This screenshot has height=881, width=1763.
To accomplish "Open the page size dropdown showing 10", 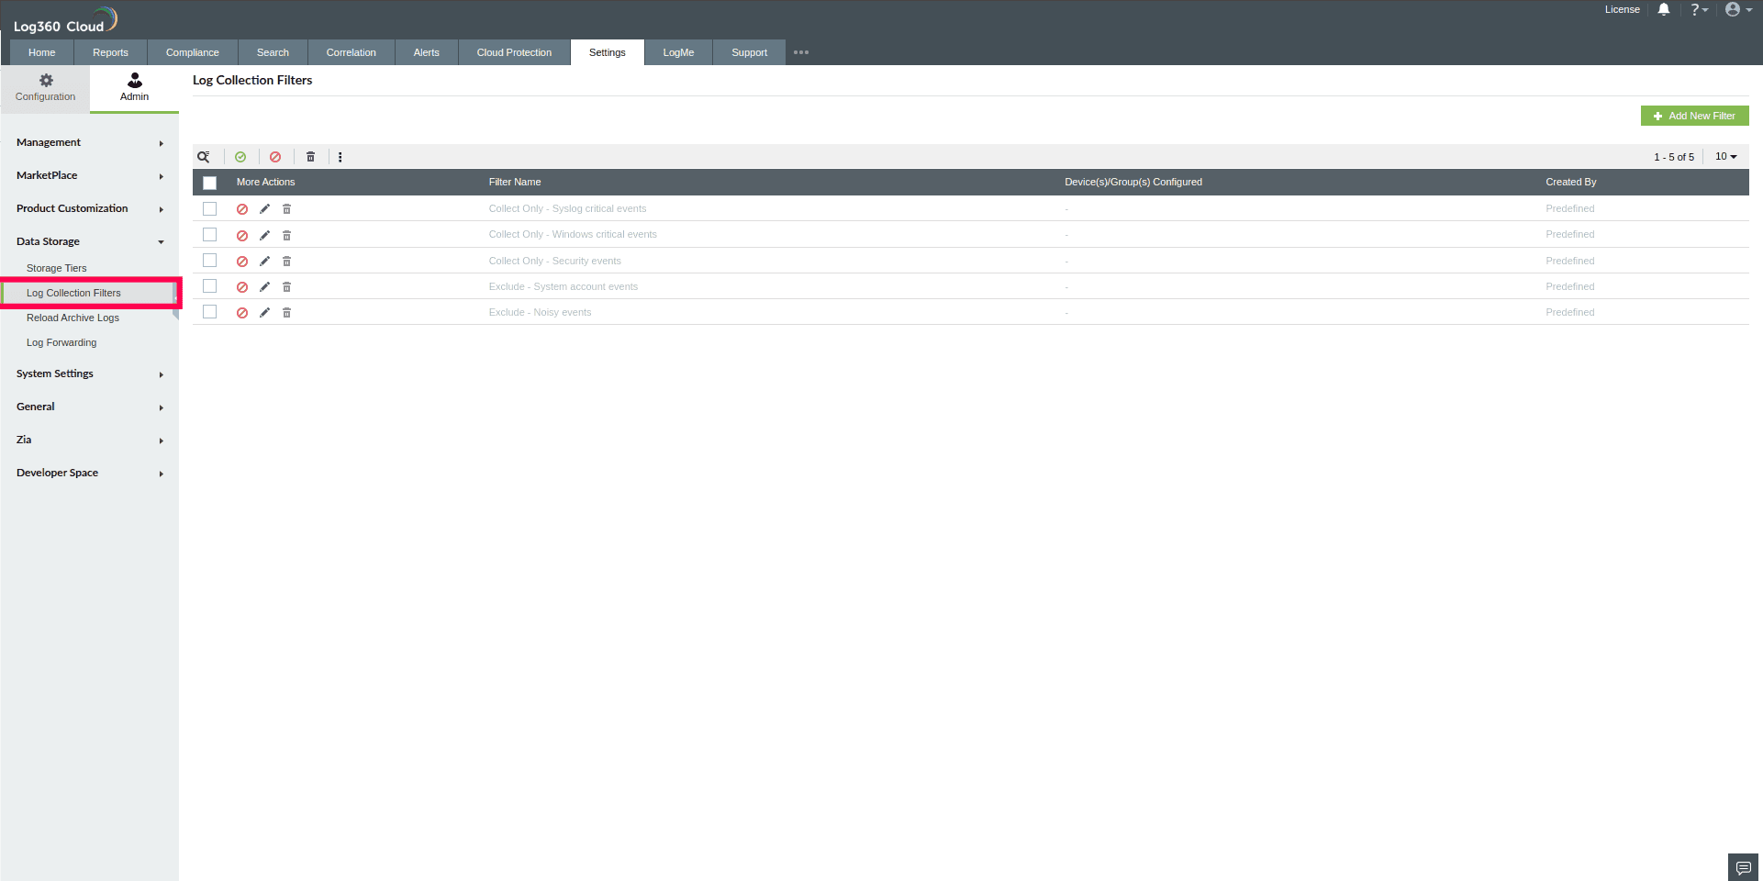I will pos(1725,157).
